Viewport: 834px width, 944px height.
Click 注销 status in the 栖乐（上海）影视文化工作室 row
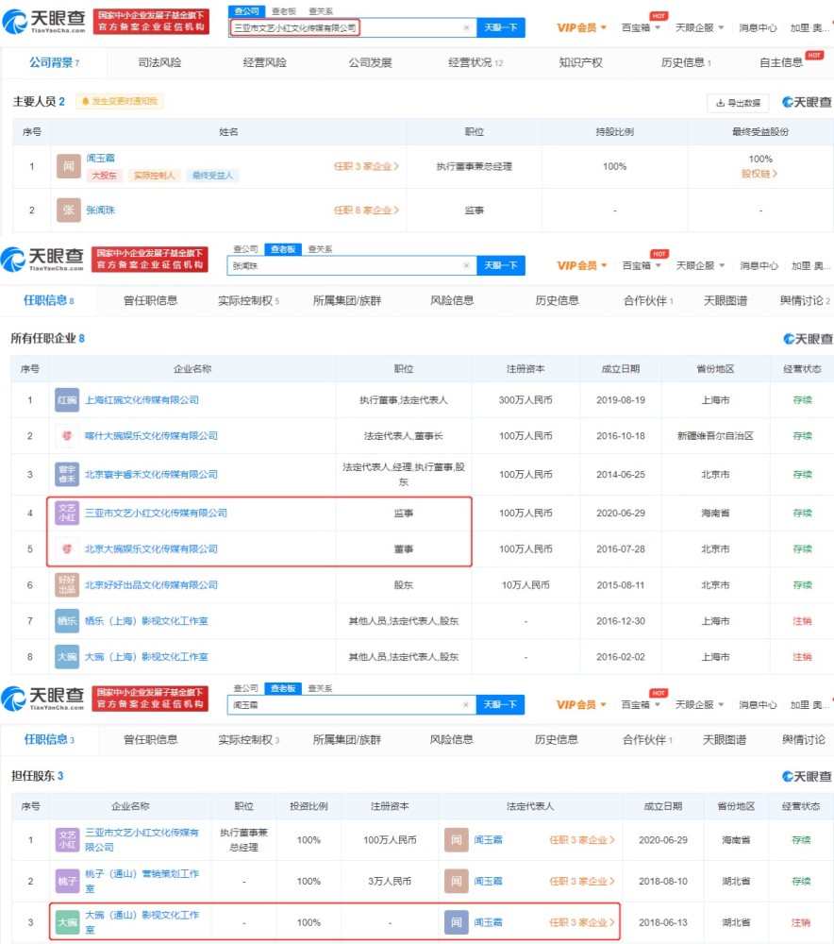tap(802, 621)
